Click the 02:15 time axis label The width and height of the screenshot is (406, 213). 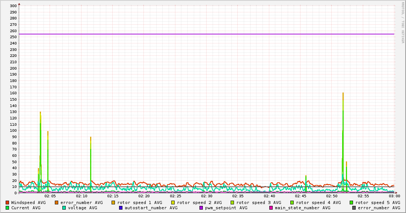[113, 196]
